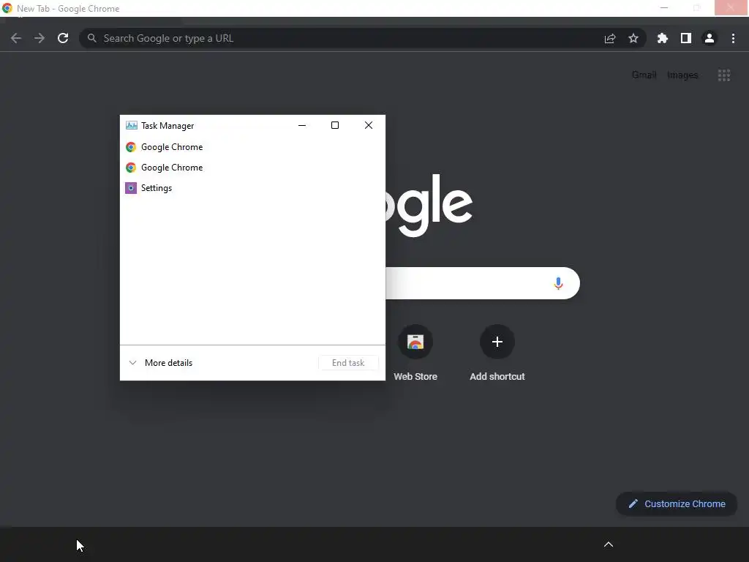Click Customize Chrome button

pos(677,503)
